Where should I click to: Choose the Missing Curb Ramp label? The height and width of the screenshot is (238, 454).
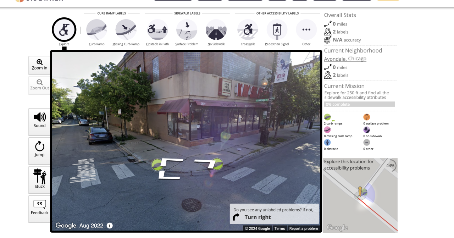pyautogui.click(x=126, y=29)
